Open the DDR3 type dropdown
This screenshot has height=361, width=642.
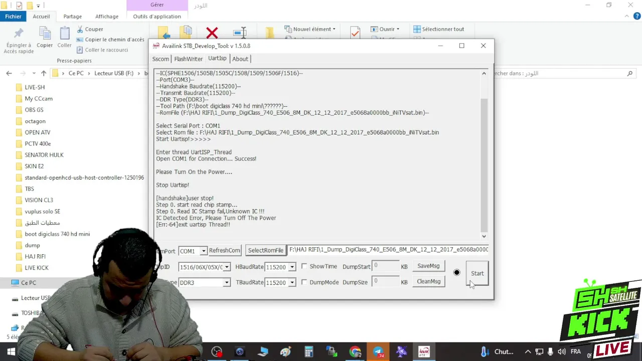pos(227,283)
